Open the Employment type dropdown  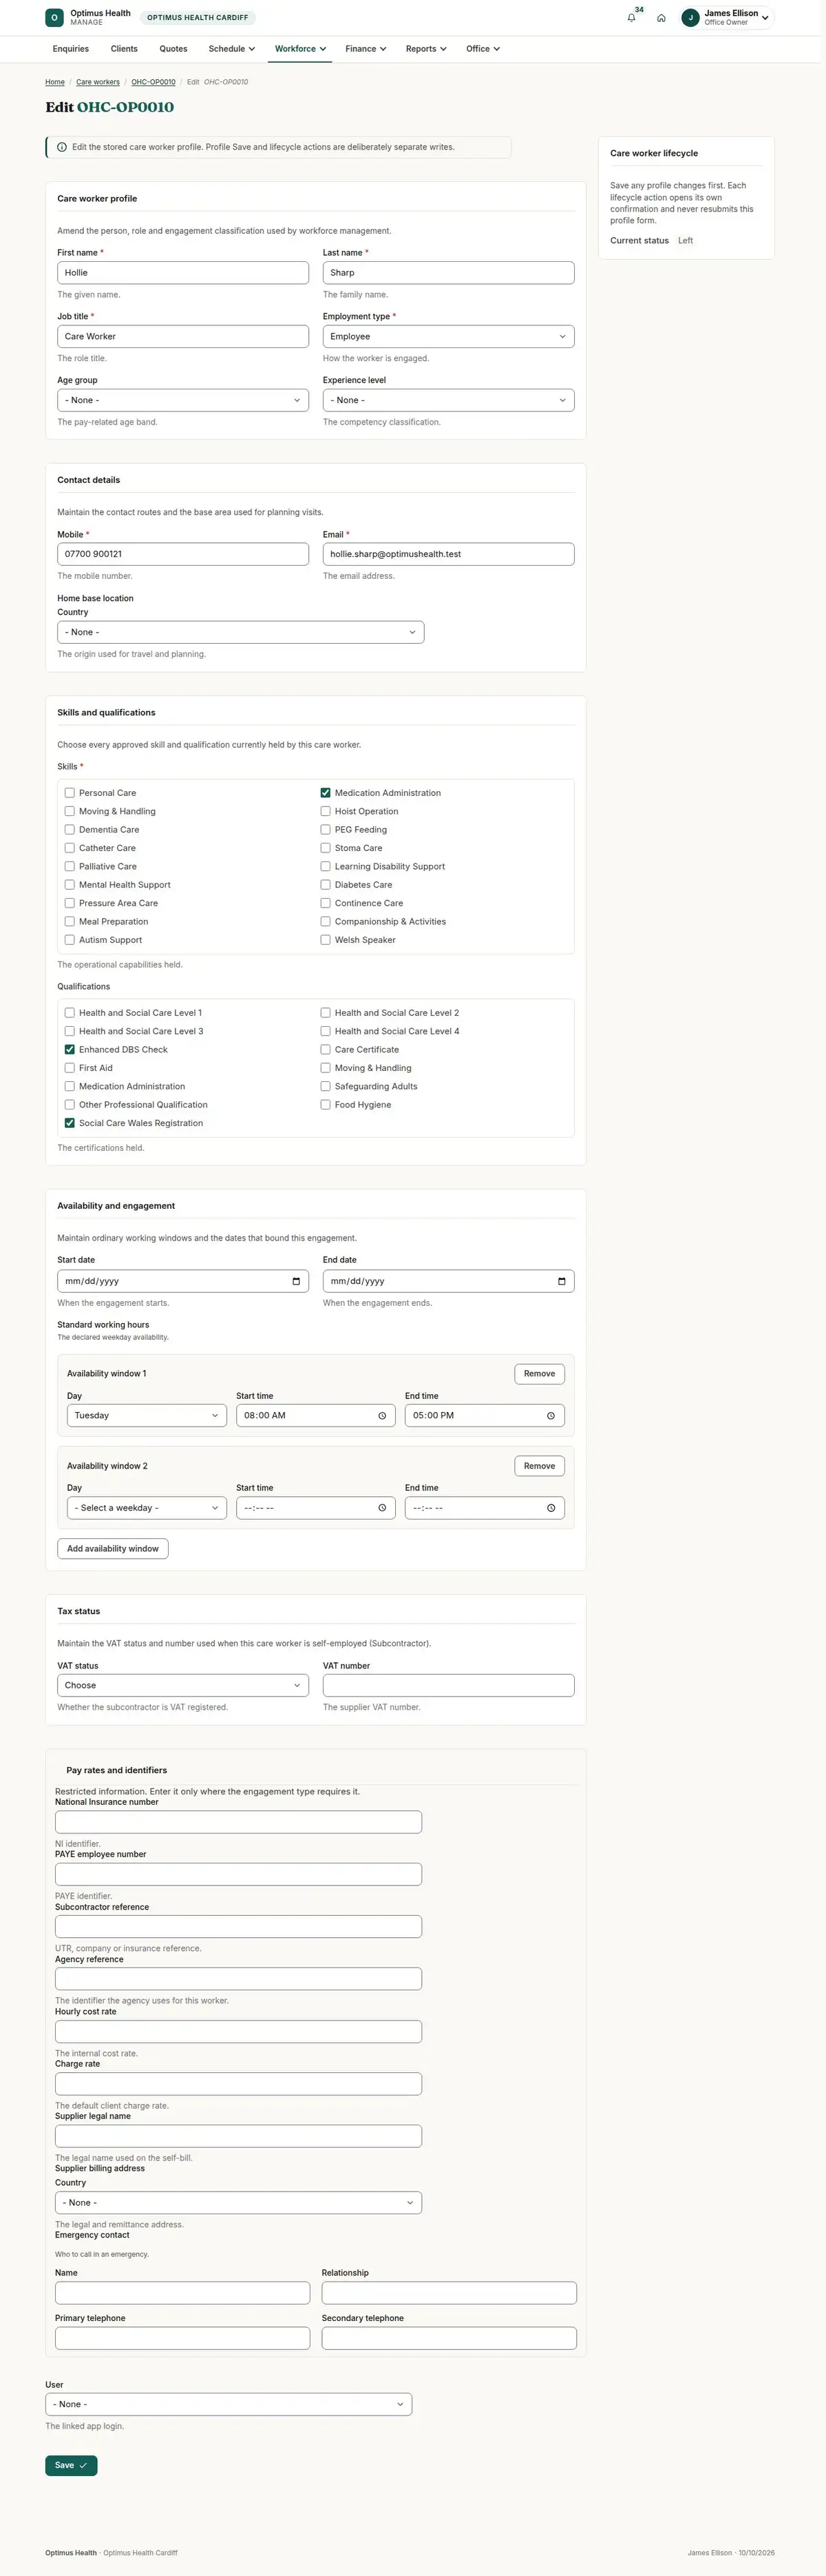point(449,336)
